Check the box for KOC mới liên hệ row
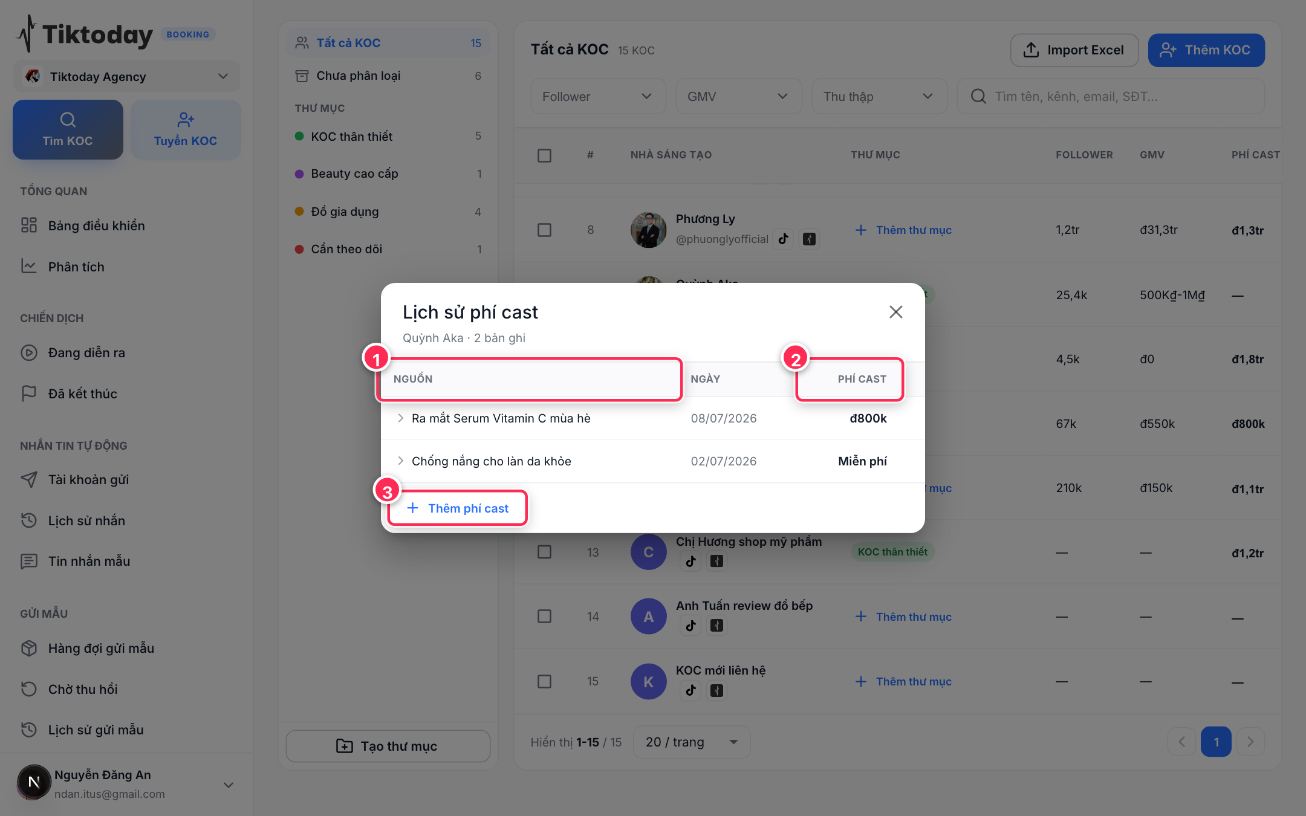The height and width of the screenshot is (816, 1306). click(544, 681)
